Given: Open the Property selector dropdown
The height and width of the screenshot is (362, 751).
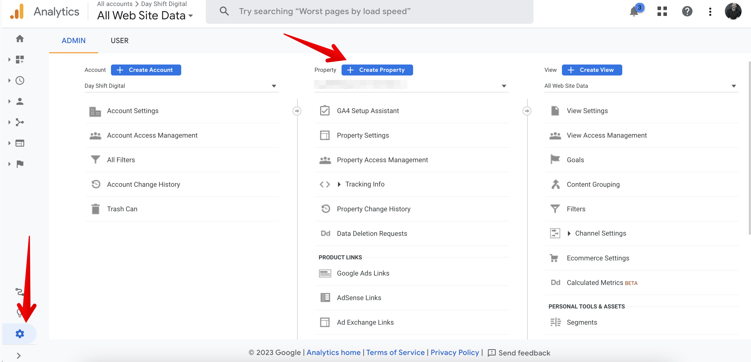Looking at the screenshot, I should point(411,86).
